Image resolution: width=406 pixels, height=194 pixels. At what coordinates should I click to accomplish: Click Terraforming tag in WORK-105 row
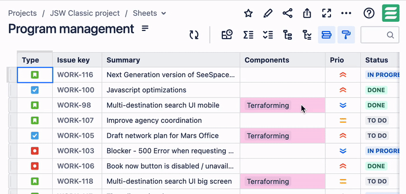(268, 136)
